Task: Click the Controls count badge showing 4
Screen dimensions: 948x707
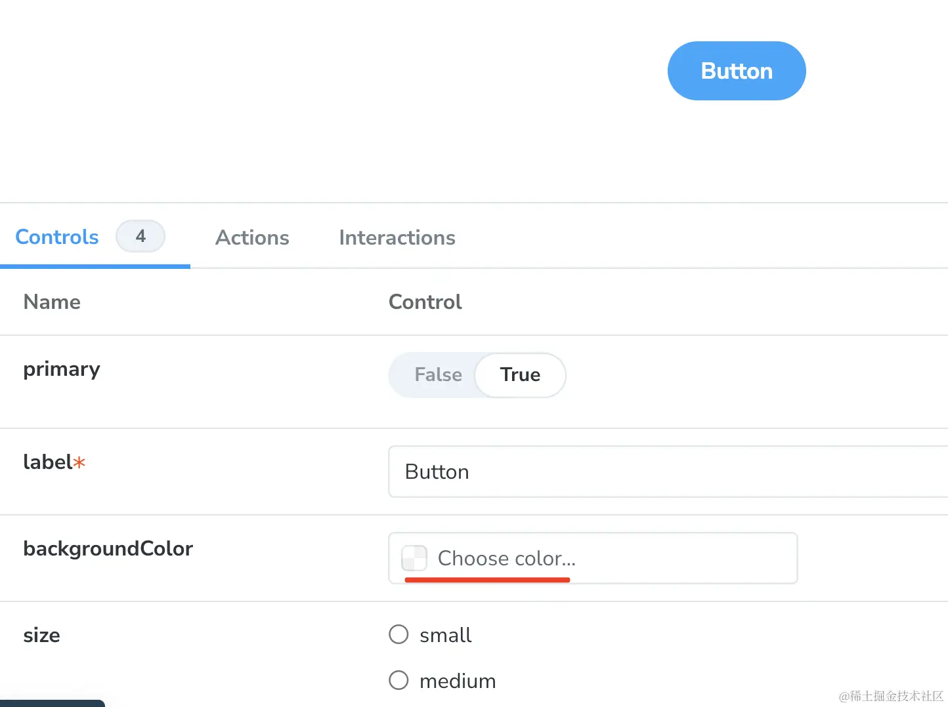Action: pos(140,236)
